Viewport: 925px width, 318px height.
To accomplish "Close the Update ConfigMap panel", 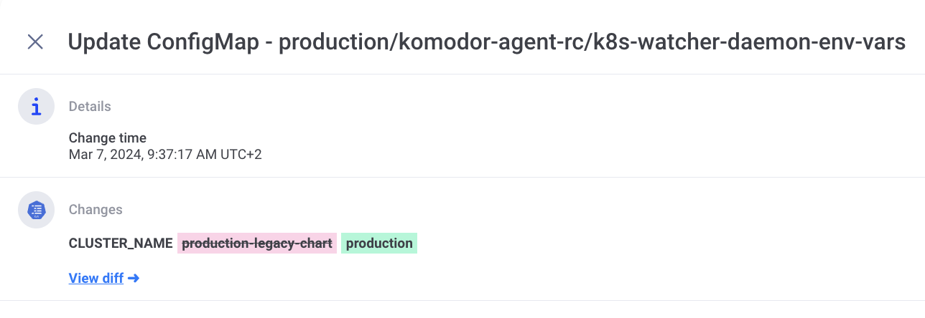I will click(35, 42).
